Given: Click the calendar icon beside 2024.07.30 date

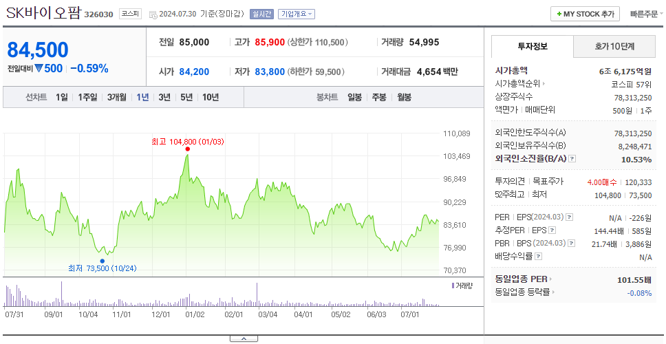Looking at the screenshot, I should tap(153, 14).
